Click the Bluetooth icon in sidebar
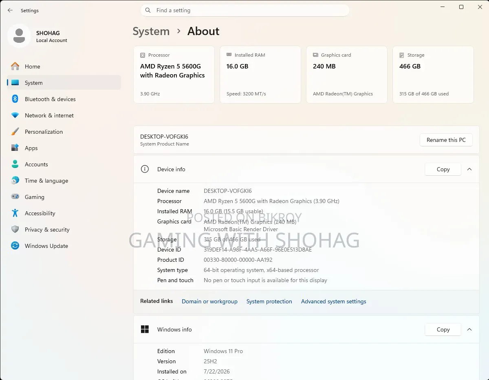This screenshot has height=380, width=489. point(15,99)
